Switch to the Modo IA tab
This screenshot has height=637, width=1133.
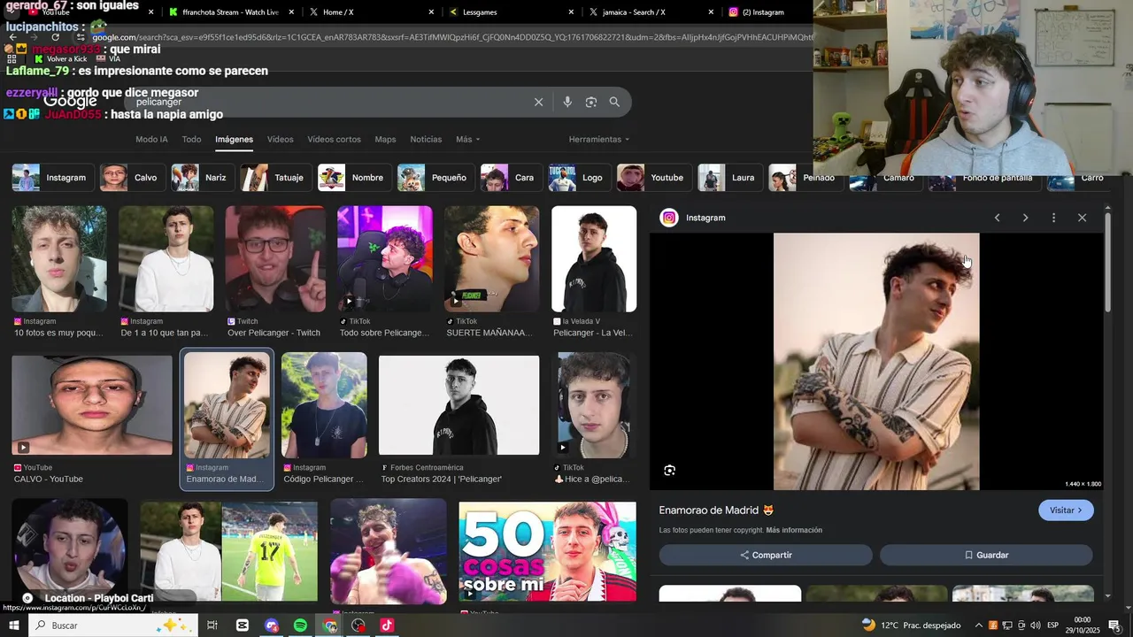(151, 140)
